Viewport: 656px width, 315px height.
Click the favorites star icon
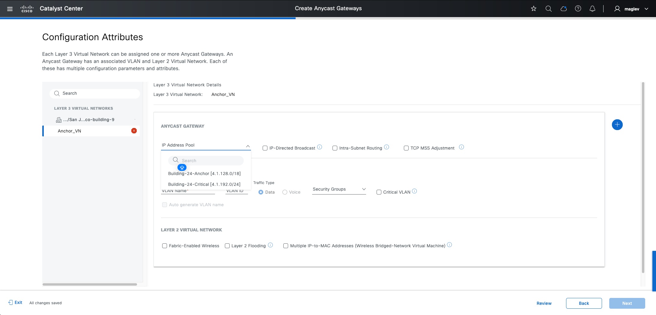coord(534,9)
